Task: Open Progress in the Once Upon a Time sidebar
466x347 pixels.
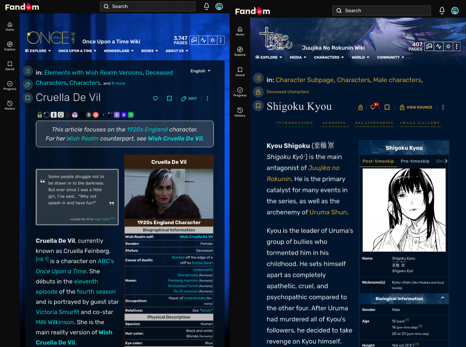Action: (x=10, y=86)
